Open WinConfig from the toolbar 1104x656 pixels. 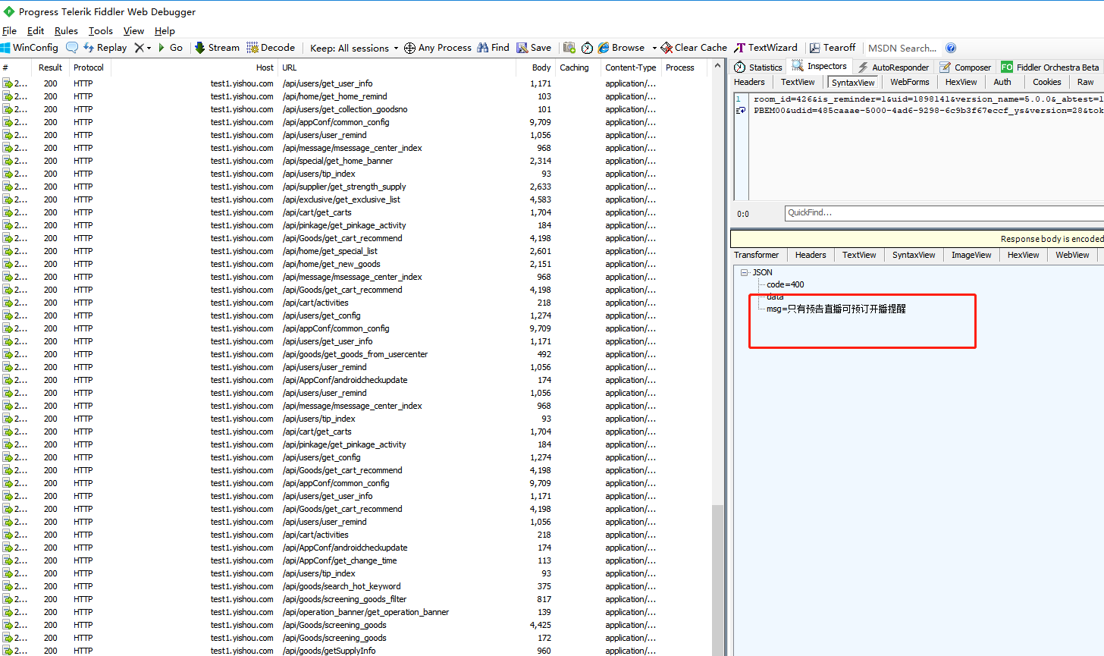point(30,48)
